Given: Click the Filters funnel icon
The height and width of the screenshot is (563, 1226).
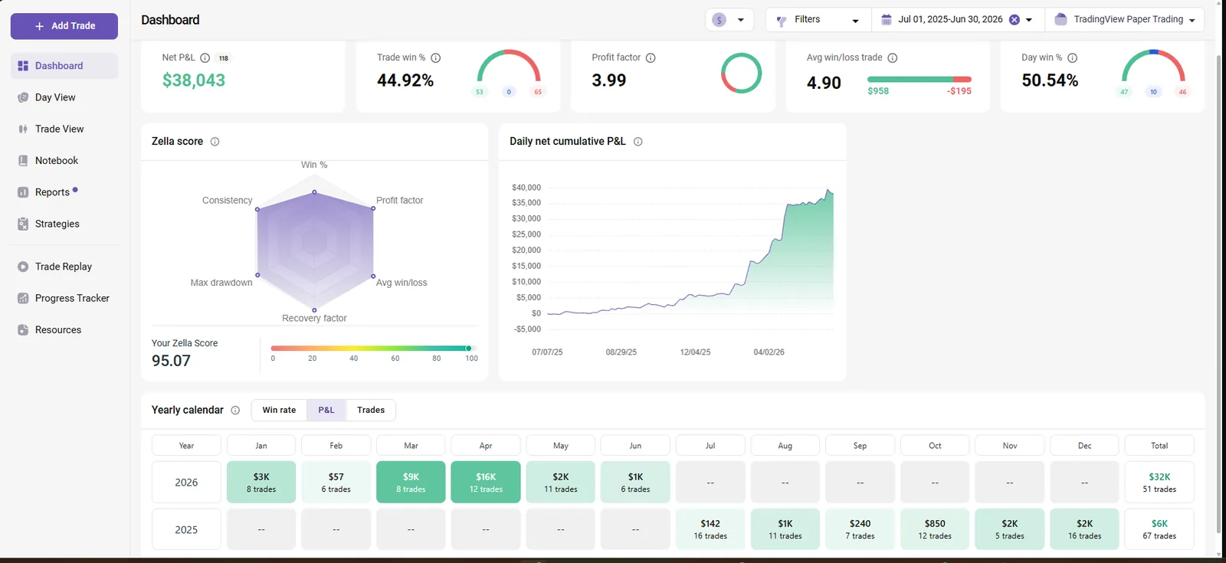Looking at the screenshot, I should coord(782,21).
